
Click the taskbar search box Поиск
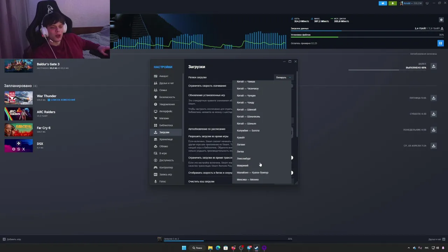tap(197, 248)
